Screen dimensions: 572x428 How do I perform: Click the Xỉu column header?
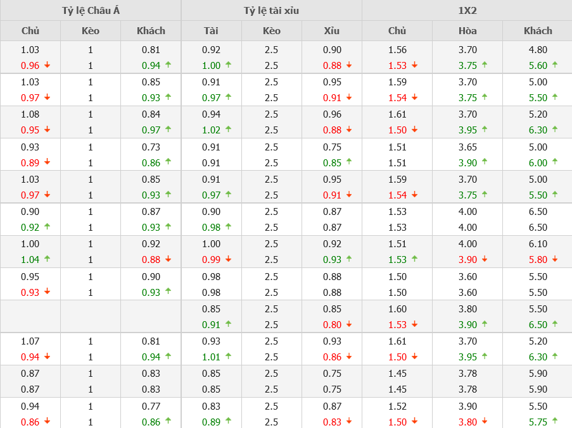pos(332,30)
